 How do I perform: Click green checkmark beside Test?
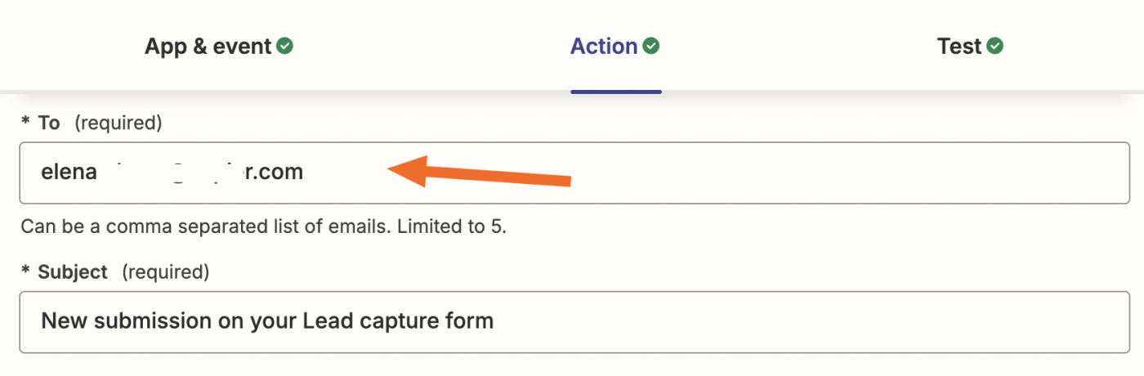pos(995,47)
